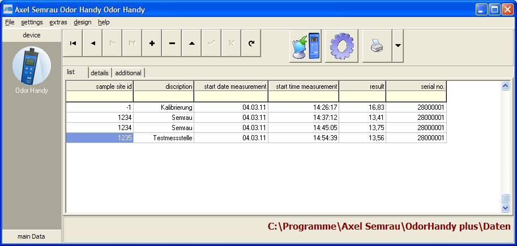Image resolution: width=517 pixels, height=246 pixels.
Task: Switch to the list tab
Action: click(76, 72)
